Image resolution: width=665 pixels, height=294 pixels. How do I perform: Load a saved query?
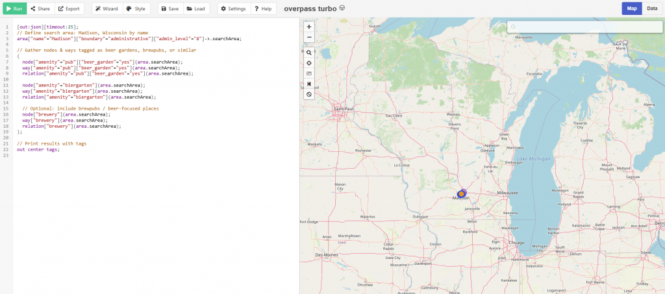[195, 9]
